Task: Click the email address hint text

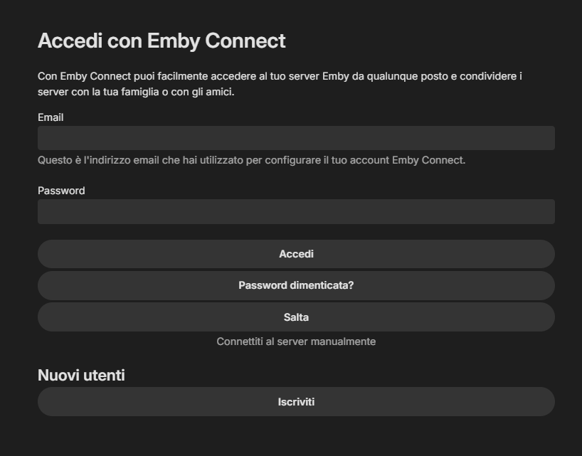Action: (251, 160)
